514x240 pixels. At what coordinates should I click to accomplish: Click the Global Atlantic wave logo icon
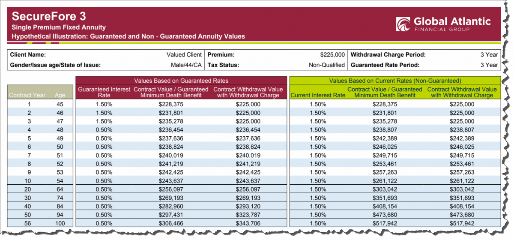[x=403, y=24]
